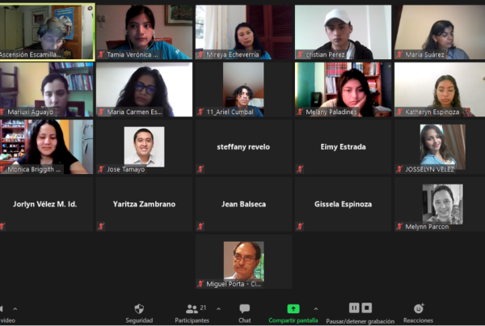Pause the recording
This screenshot has height=326, width=485.
click(354, 308)
